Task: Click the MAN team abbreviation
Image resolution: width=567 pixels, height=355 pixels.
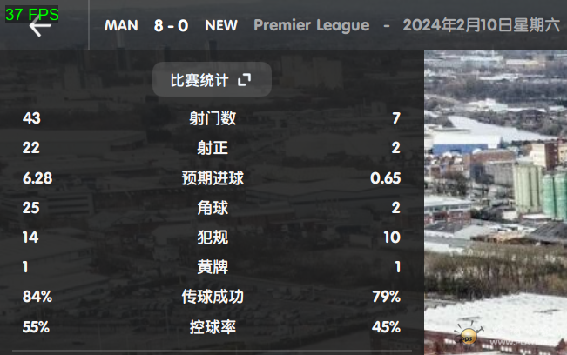Action: (x=121, y=25)
